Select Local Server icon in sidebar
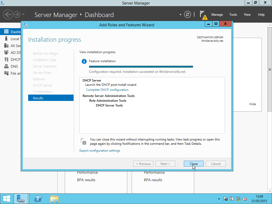 (x=6, y=39)
